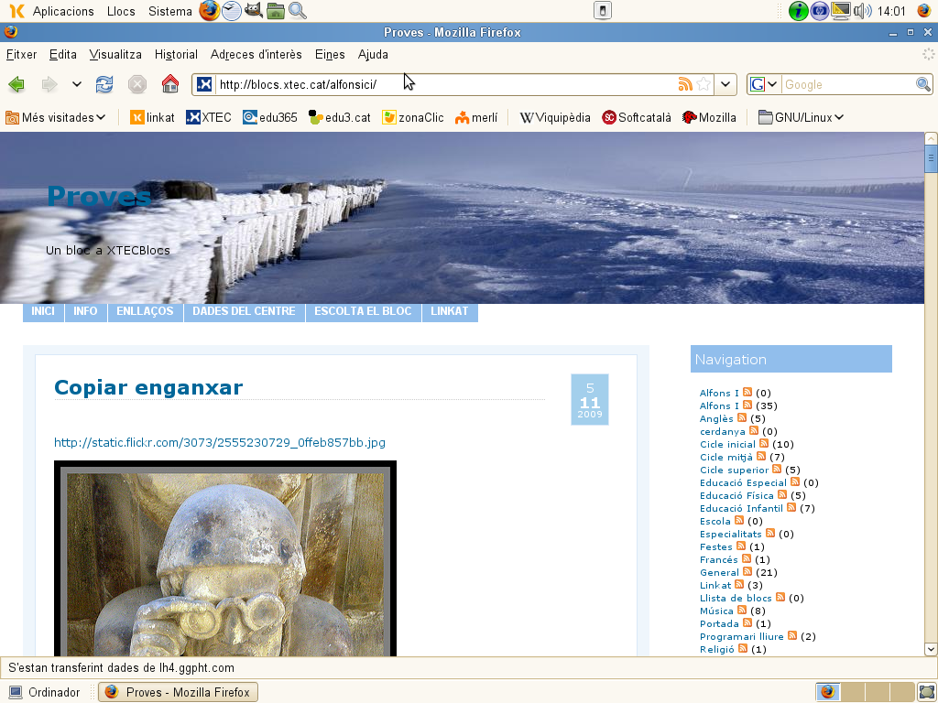Click the green info icon in tray
Image resolution: width=938 pixels, height=703 pixels.
click(798, 11)
